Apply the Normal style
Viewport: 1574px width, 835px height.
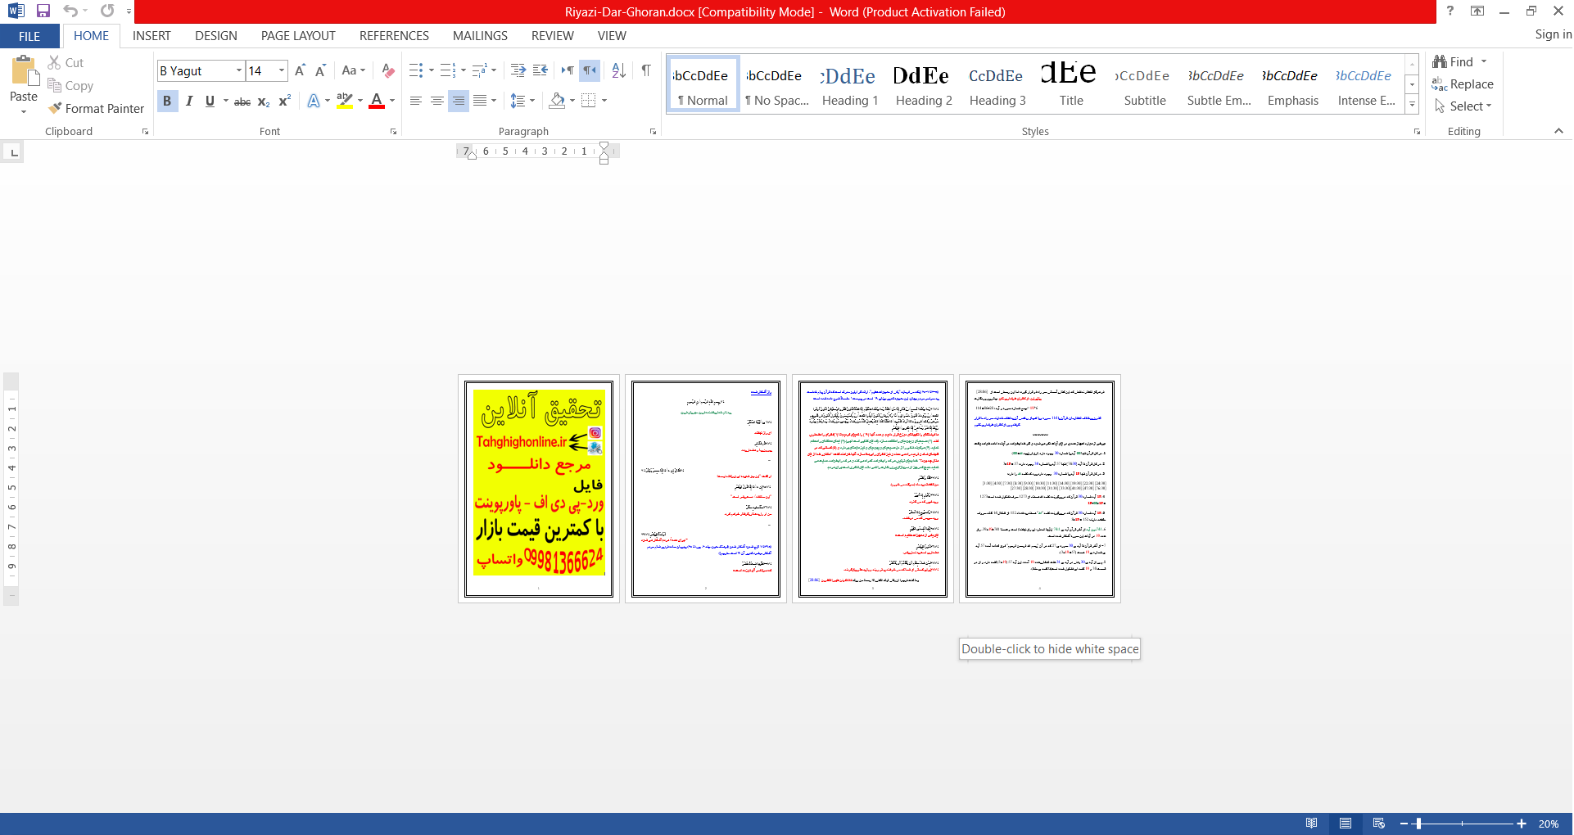[x=703, y=84]
